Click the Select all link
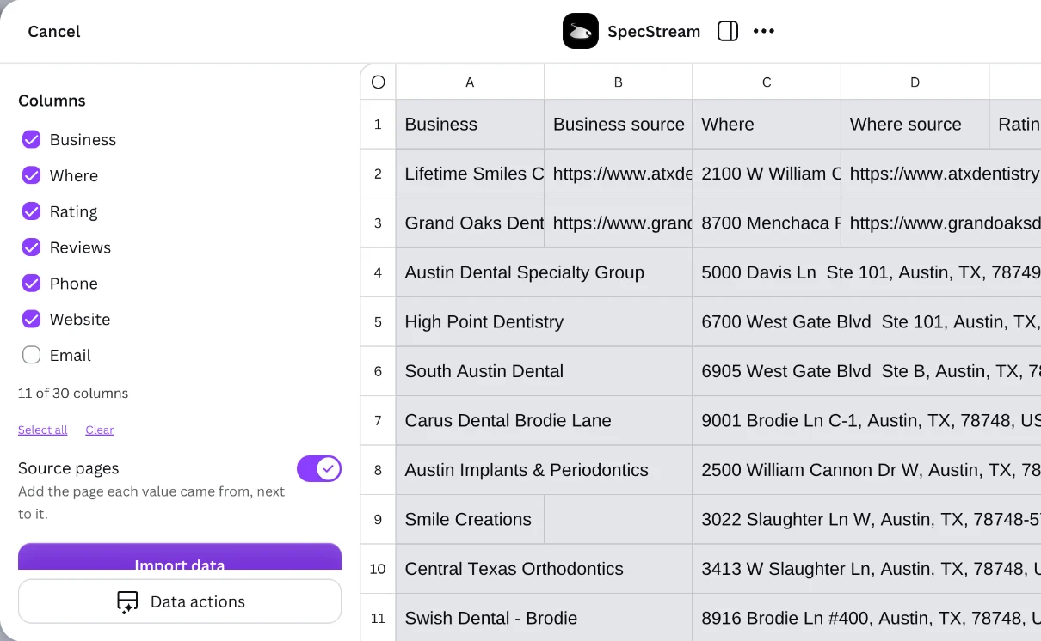Viewport: 1041px width, 641px height. [43, 430]
